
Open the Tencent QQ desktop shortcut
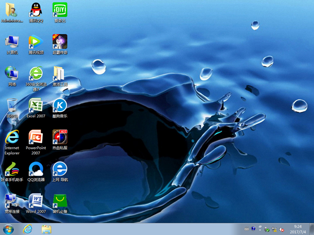[x=35, y=10]
